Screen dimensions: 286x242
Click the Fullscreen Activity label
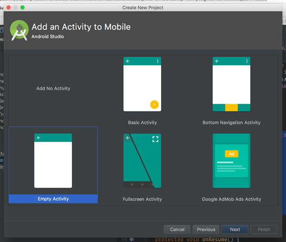142,199
